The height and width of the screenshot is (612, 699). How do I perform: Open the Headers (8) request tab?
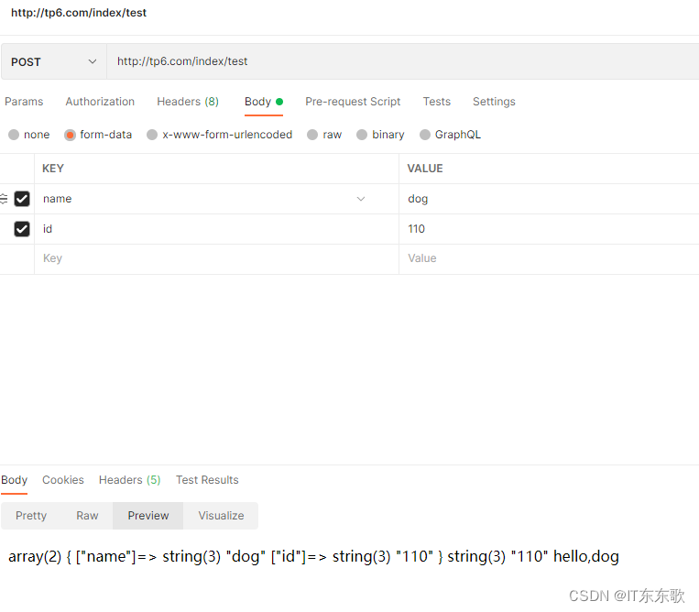(188, 102)
